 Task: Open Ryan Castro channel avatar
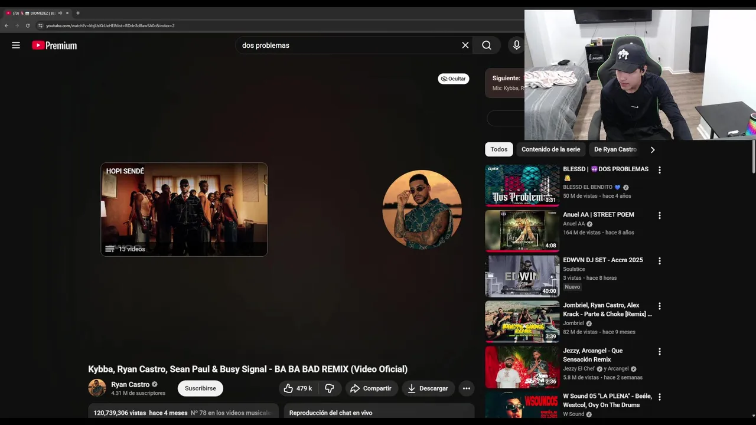97,388
